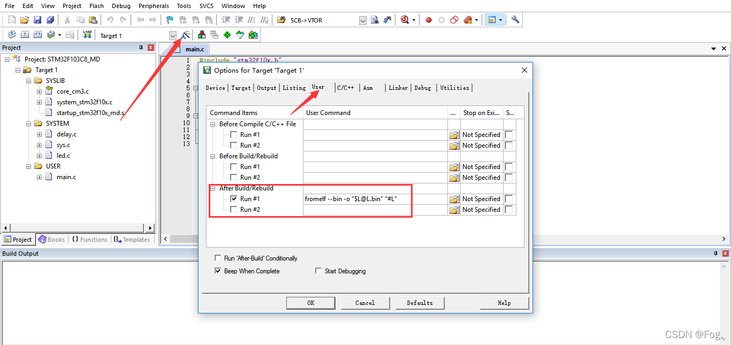Start the debug session icon

(405, 20)
